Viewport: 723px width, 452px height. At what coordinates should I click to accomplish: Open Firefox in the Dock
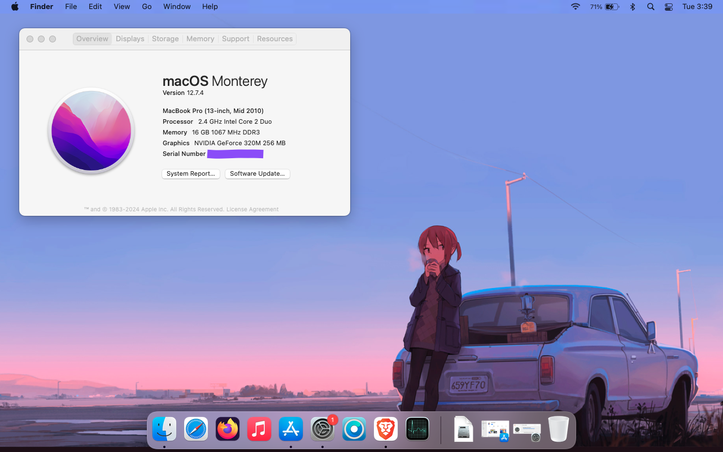coord(228,429)
